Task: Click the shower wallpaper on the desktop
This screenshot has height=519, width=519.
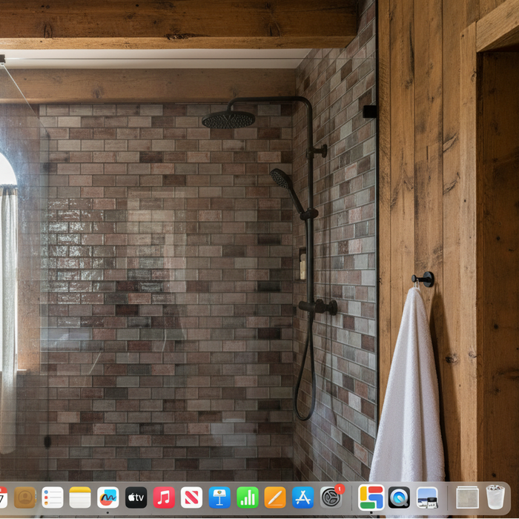Action: (x=185, y=259)
